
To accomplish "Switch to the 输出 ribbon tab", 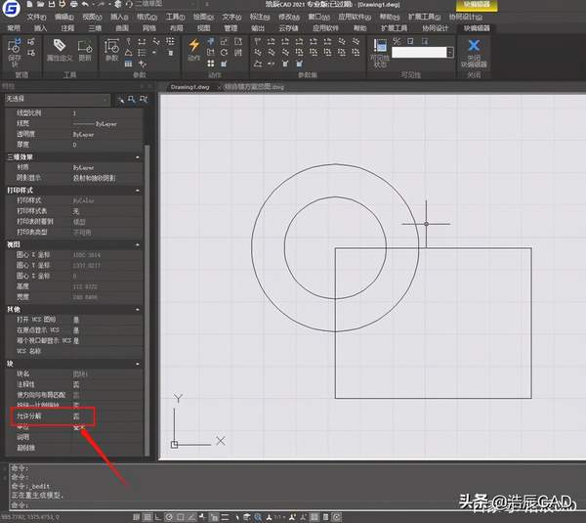I will (x=258, y=28).
